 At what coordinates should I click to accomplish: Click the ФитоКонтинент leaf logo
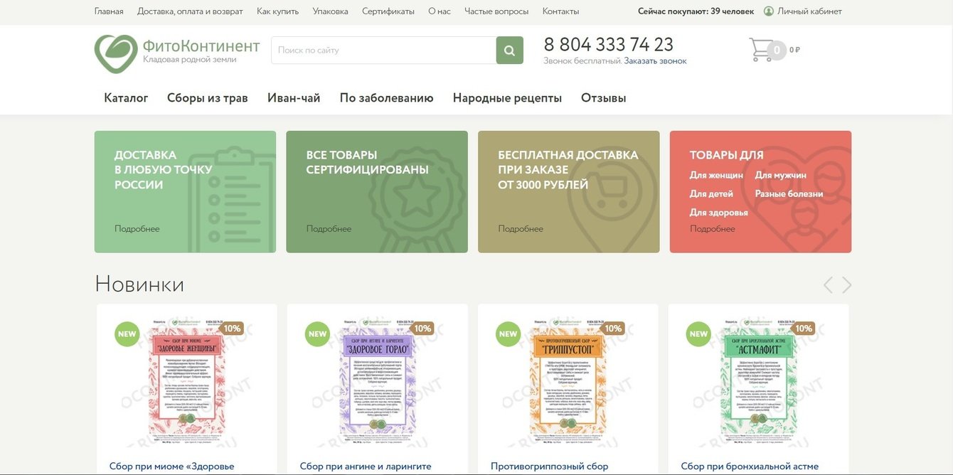pyautogui.click(x=116, y=53)
